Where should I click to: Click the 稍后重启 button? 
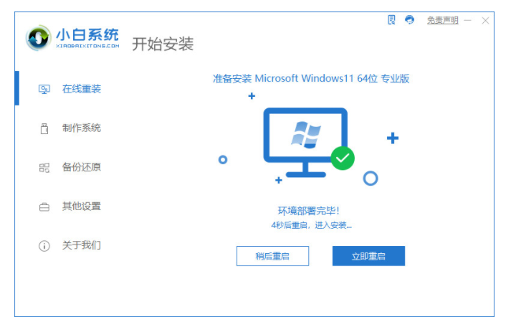(x=272, y=256)
